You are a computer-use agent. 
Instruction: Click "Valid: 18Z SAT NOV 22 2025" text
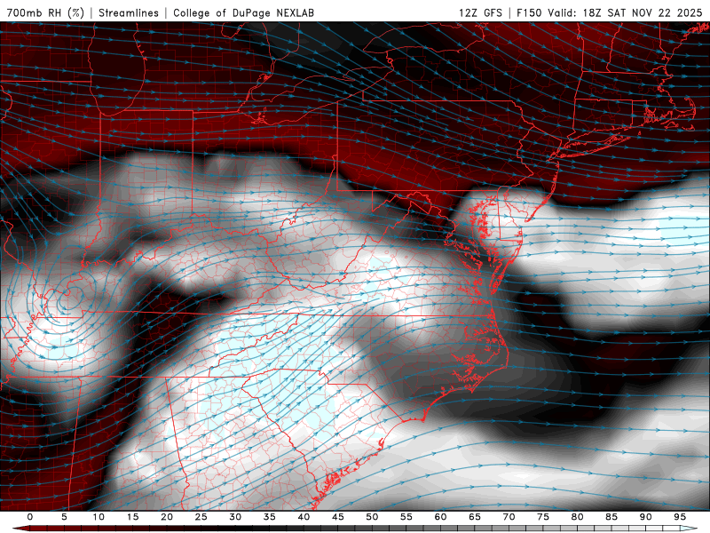pos(625,12)
